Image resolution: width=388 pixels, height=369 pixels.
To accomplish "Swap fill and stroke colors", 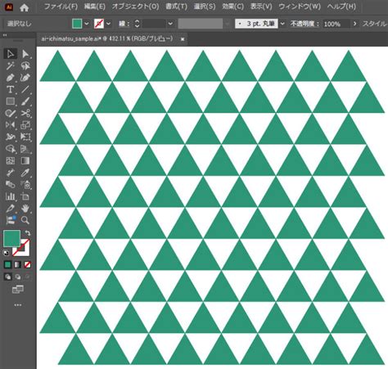I will click(28, 233).
